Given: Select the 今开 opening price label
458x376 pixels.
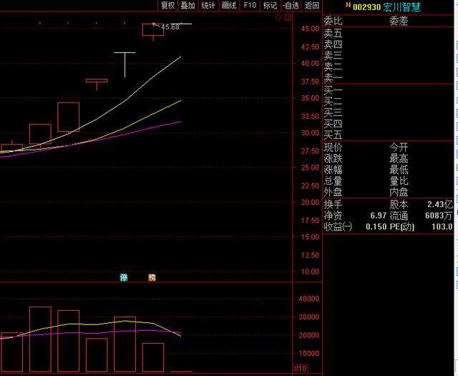Looking at the screenshot, I should coord(399,148).
